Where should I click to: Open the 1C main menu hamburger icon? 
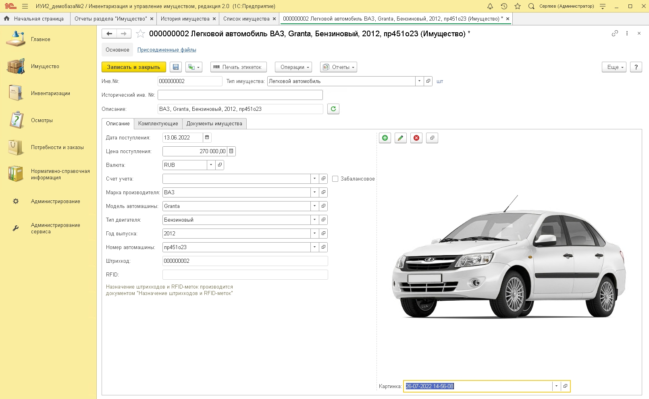[x=25, y=6]
